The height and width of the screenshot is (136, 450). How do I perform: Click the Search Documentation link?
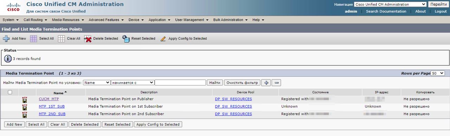click(386, 11)
